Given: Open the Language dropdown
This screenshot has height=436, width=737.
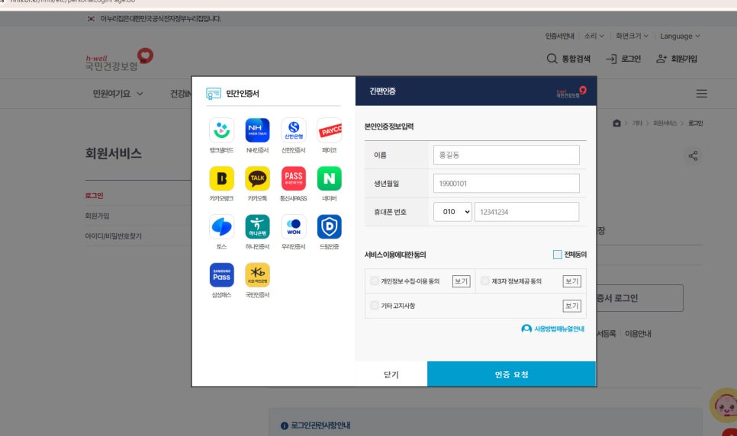Looking at the screenshot, I should click(x=680, y=36).
